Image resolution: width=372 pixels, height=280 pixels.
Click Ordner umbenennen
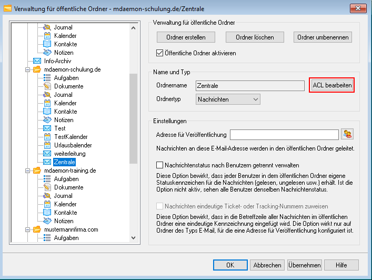pos(324,37)
